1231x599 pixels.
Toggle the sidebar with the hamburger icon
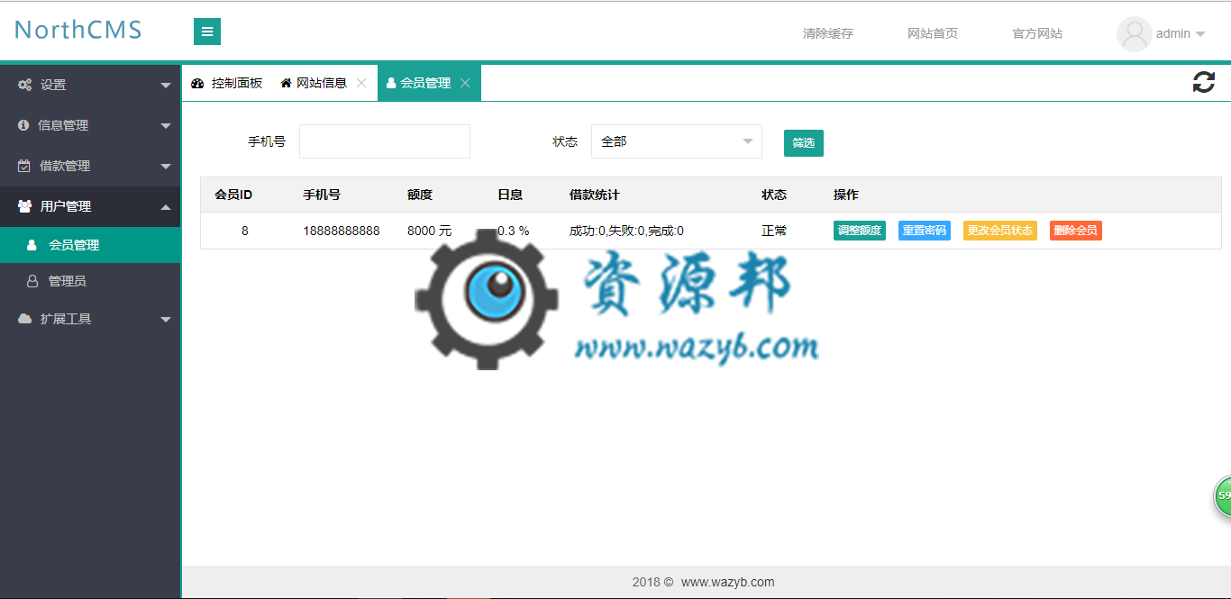207,32
